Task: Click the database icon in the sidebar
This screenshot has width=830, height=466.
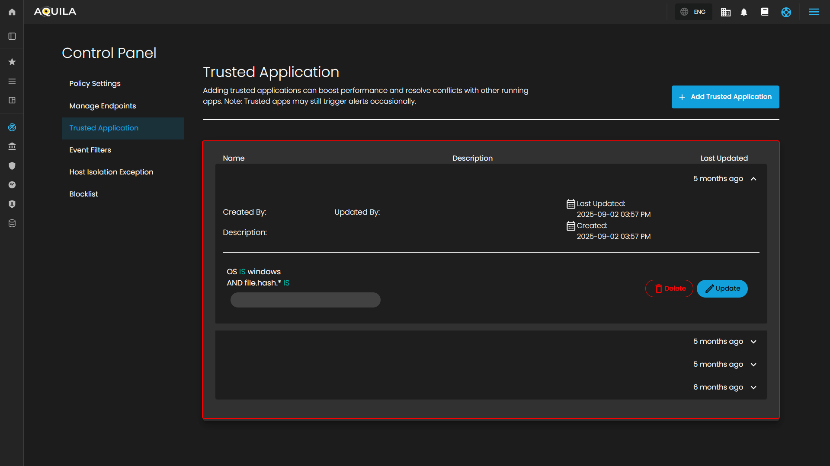Action: [12, 223]
